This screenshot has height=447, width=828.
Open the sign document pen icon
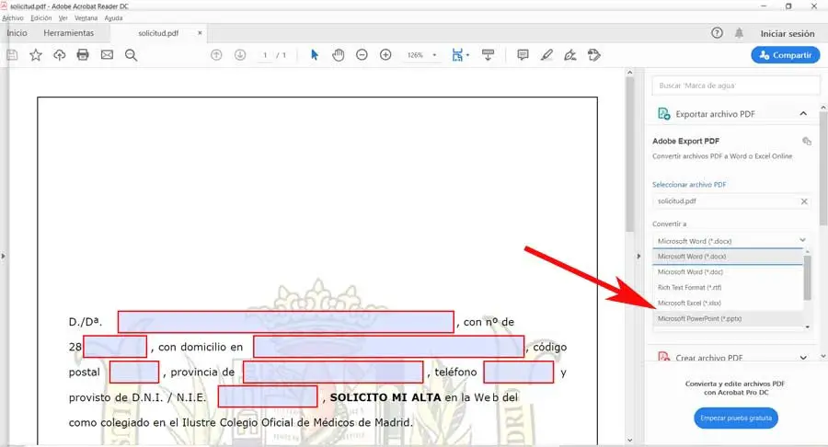tap(570, 55)
